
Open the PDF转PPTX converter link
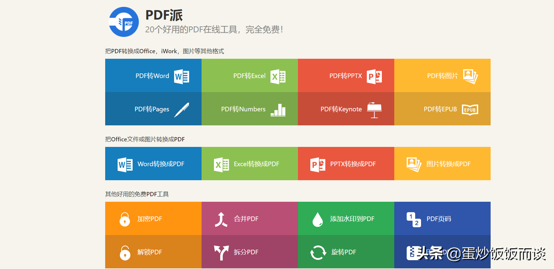coord(346,75)
